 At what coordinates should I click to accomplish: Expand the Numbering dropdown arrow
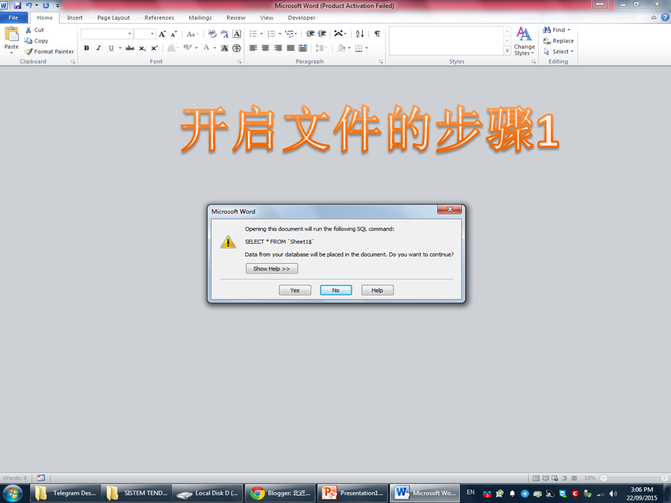(x=280, y=34)
